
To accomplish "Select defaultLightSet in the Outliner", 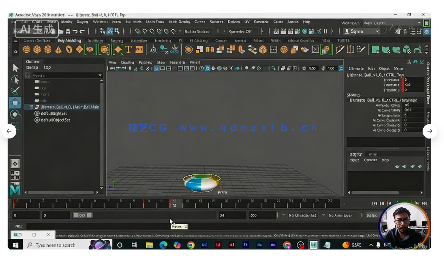I will (55, 114).
